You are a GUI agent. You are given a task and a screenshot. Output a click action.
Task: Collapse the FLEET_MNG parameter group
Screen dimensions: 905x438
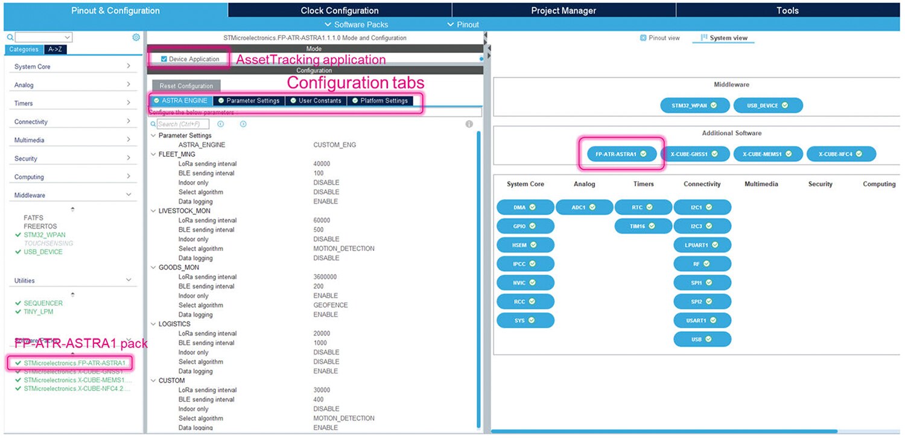(x=153, y=154)
